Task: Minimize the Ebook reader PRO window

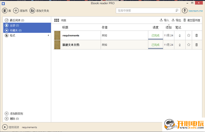Action: tap(187, 3)
